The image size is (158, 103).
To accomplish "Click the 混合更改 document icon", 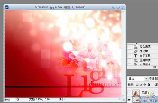I will [136, 47].
